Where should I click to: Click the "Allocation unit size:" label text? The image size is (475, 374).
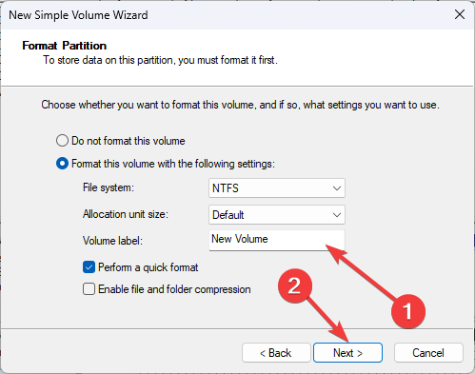(126, 214)
